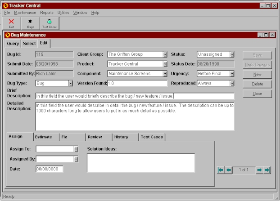The image size is (280, 201).
Task: Click the Bug Maintenance window icon
Action: click(x=8, y=35)
